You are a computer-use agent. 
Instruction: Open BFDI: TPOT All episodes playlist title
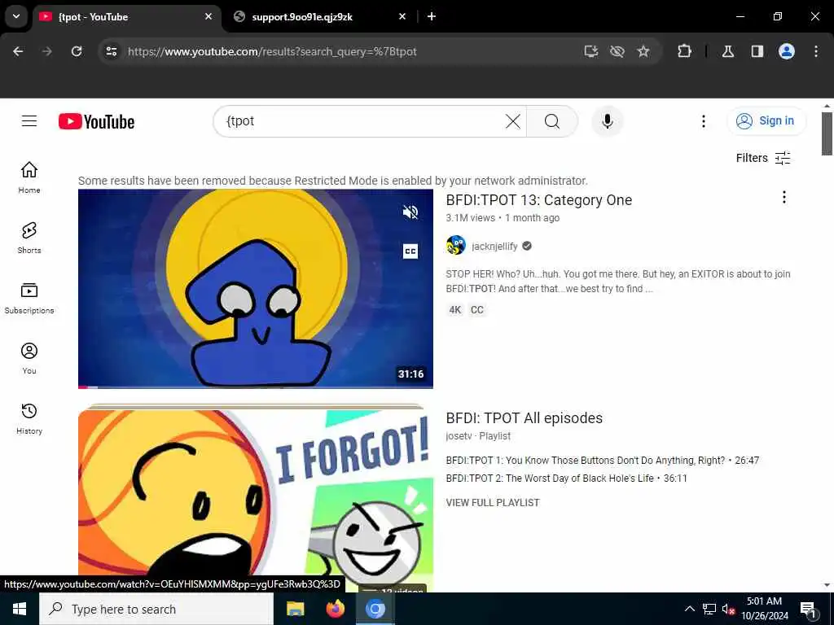[524, 418]
